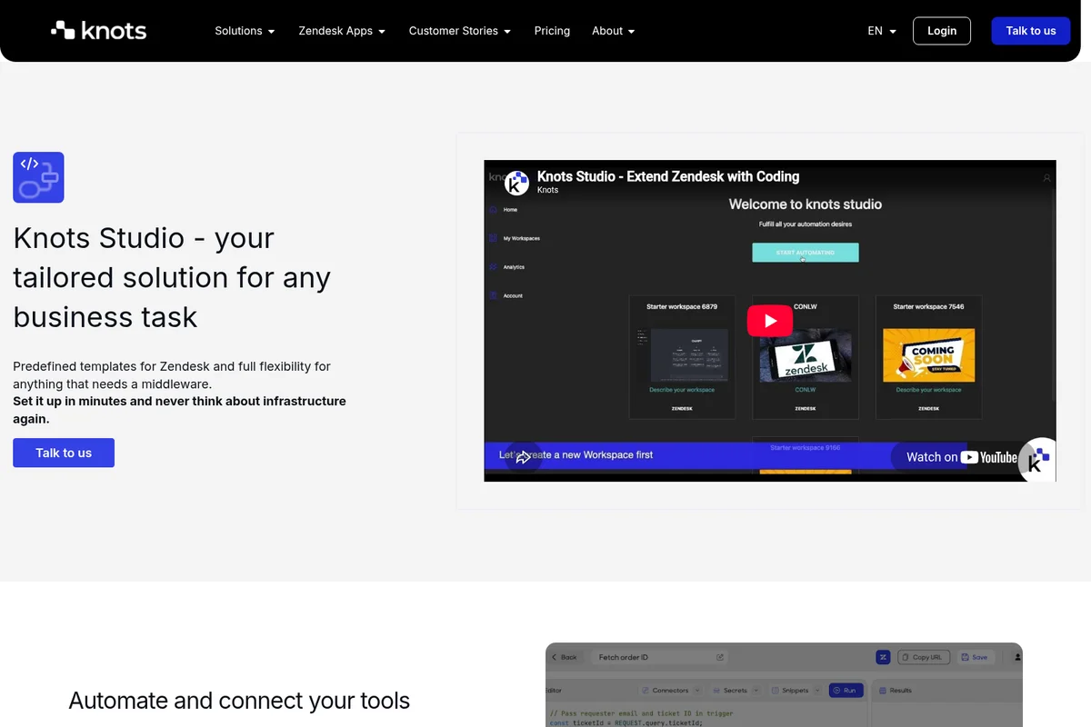This screenshot has width=1091, height=727.
Task: Click the blue Run button
Action: coord(846,691)
